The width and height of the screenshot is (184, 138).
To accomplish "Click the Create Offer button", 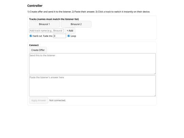I will (38, 50).
